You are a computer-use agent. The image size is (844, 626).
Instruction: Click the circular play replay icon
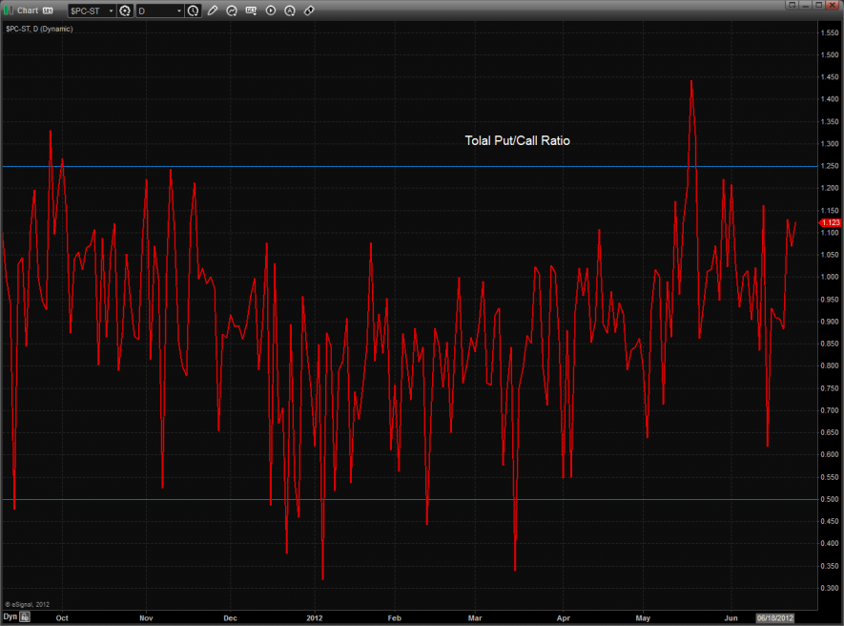pyautogui.click(x=271, y=10)
